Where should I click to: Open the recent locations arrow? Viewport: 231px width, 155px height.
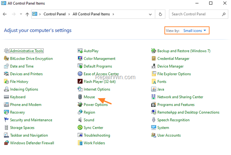pos(21,14)
